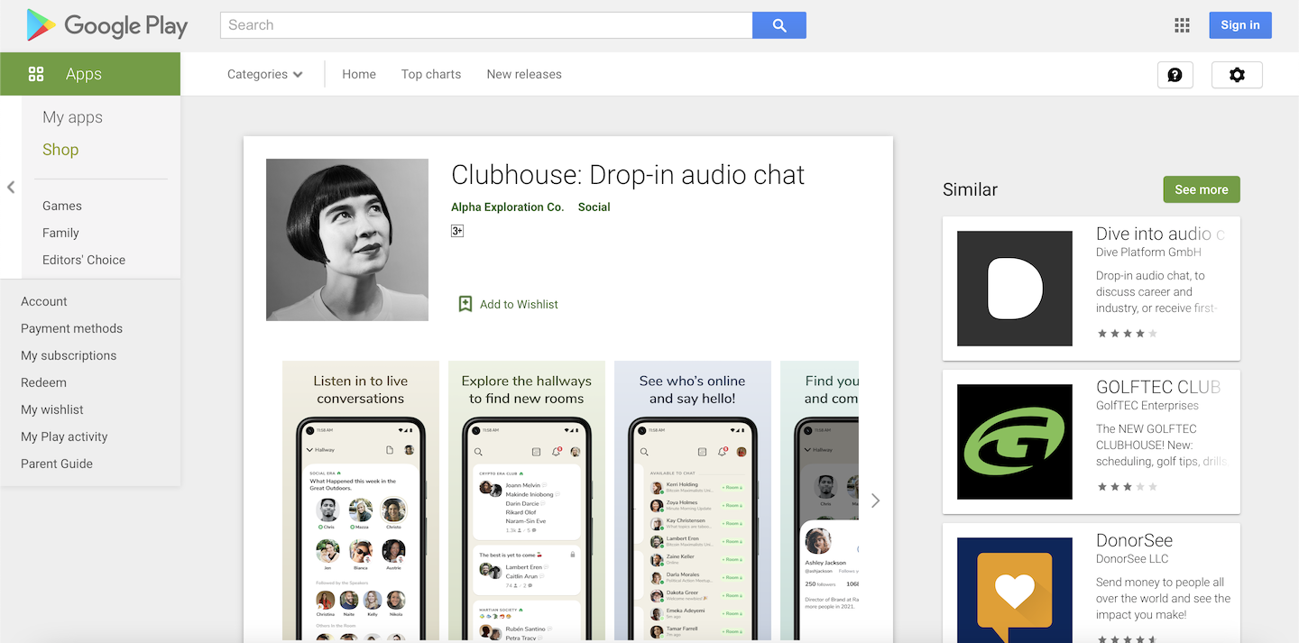Open the Top charts tab
This screenshot has width=1299, height=643.
[x=431, y=74]
